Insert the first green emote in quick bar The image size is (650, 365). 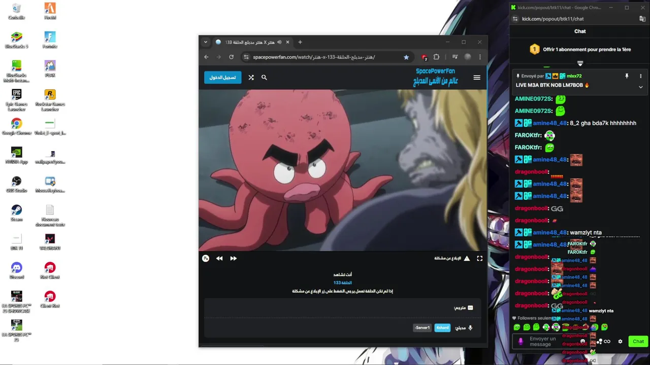click(x=517, y=327)
